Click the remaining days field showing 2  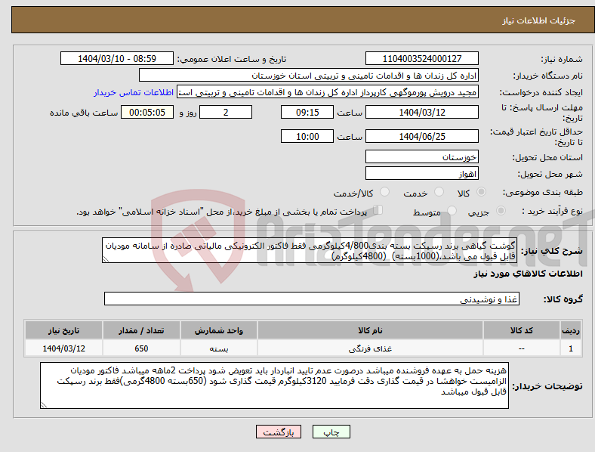(226, 112)
